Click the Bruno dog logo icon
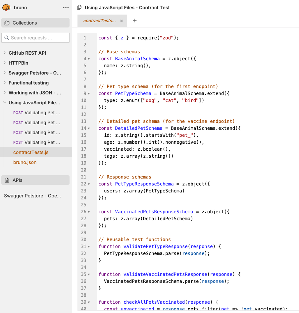 (x=6, y=8)
